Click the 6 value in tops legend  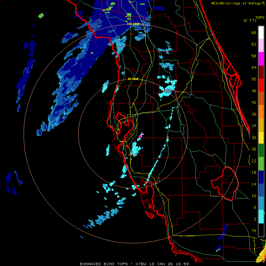point(255,207)
